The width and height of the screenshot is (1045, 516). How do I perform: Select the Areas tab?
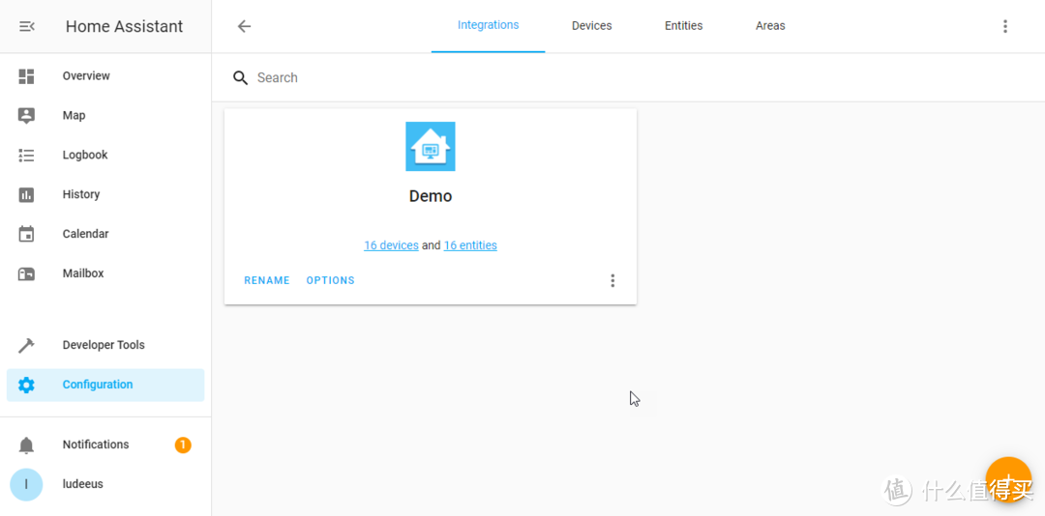[x=770, y=26]
